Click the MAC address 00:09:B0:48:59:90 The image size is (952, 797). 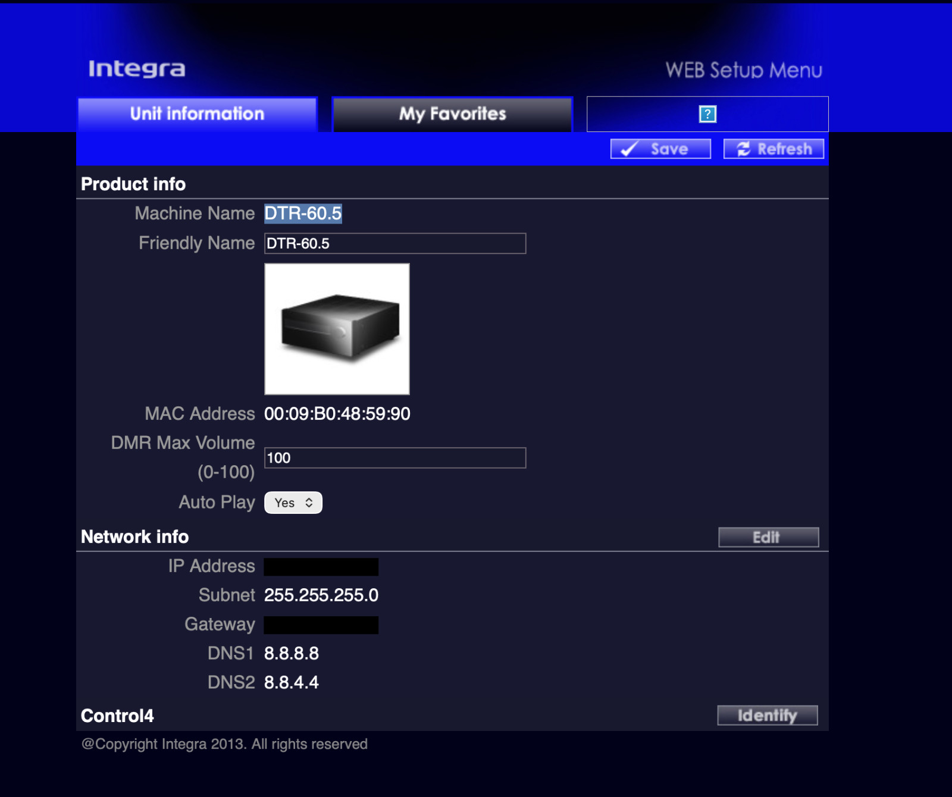(337, 414)
